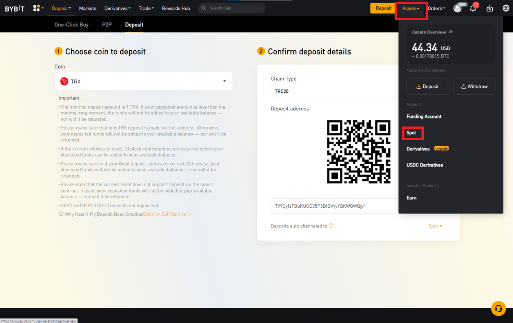Click the TRX coin logo

click(64, 81)
